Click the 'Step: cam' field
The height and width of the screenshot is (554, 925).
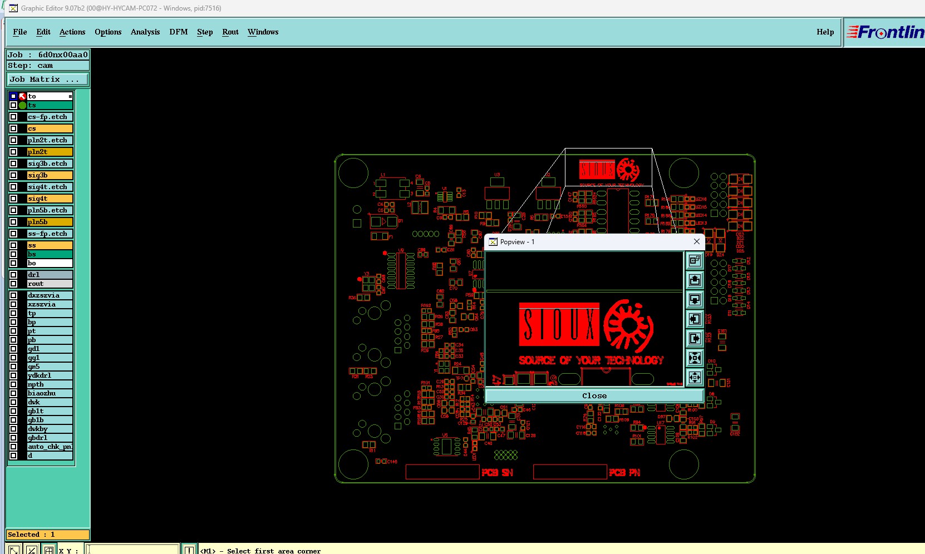click(48, 65)
